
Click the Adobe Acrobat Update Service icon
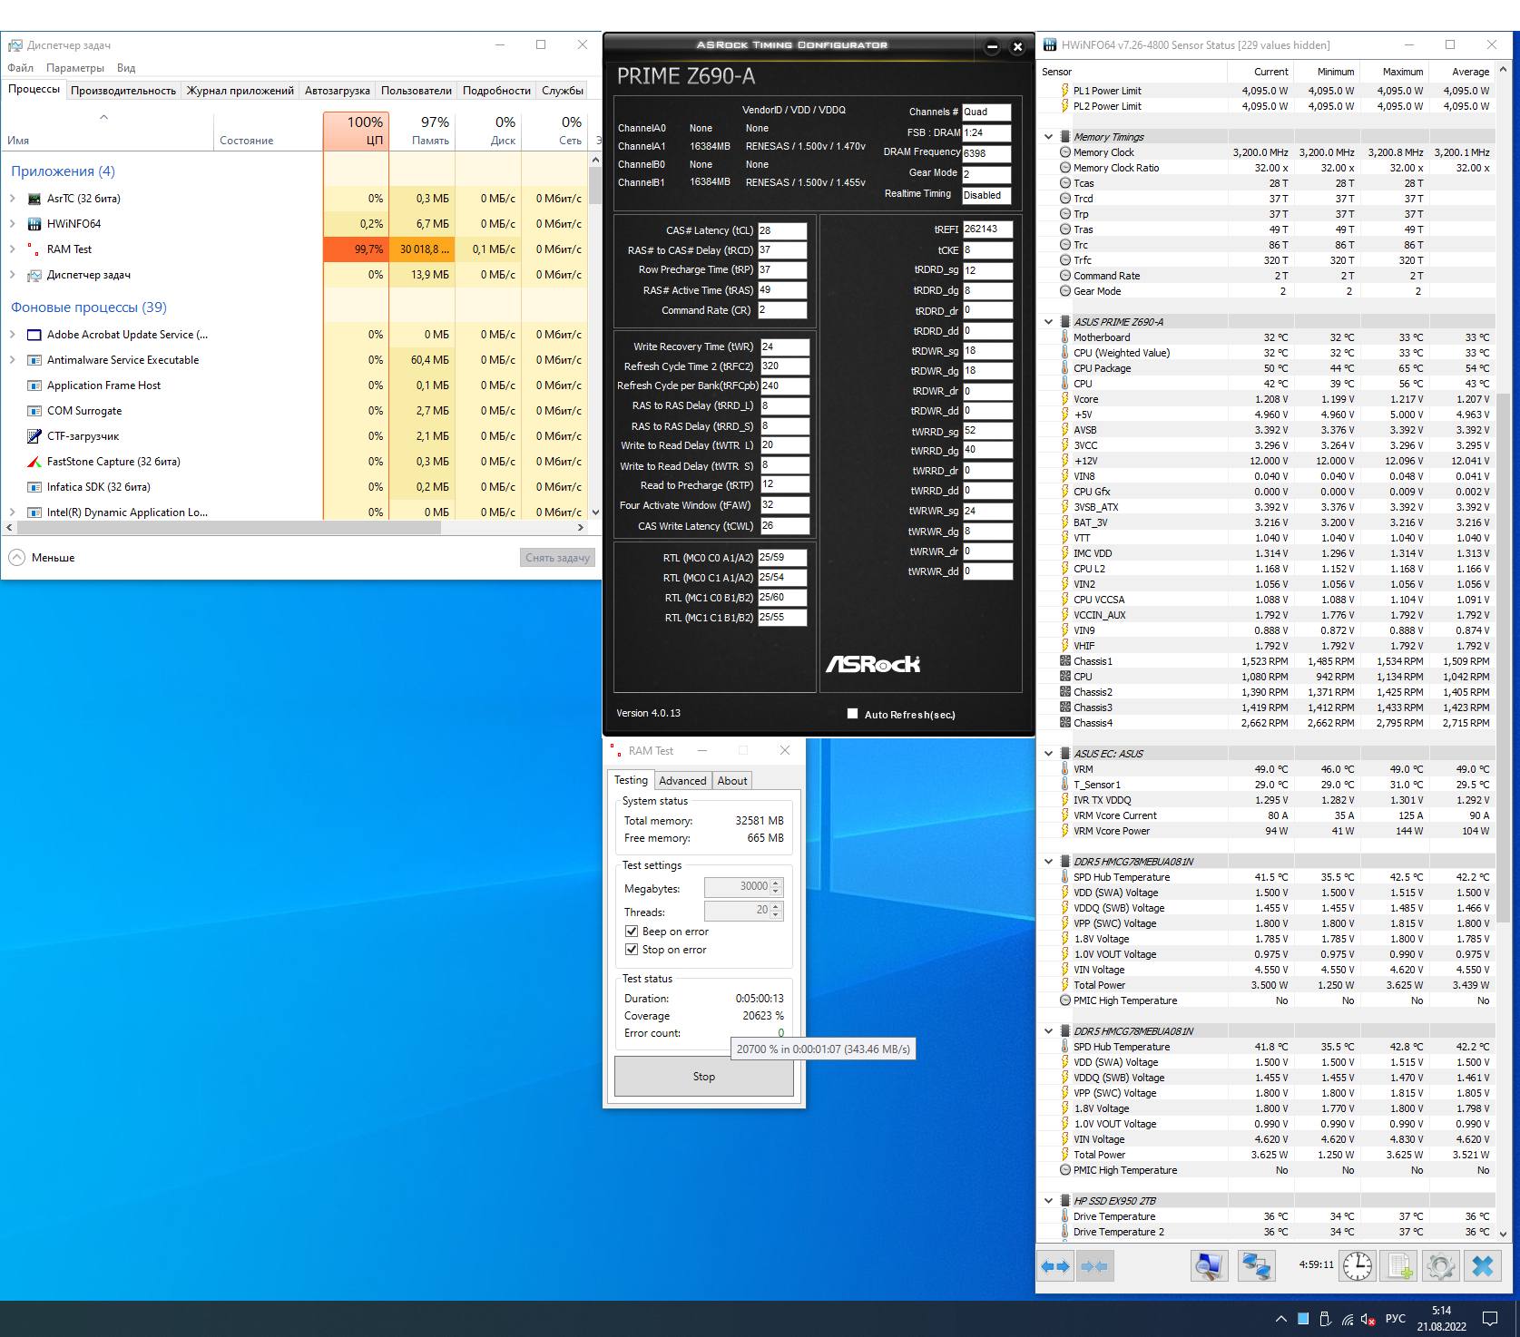pos(34,335)
